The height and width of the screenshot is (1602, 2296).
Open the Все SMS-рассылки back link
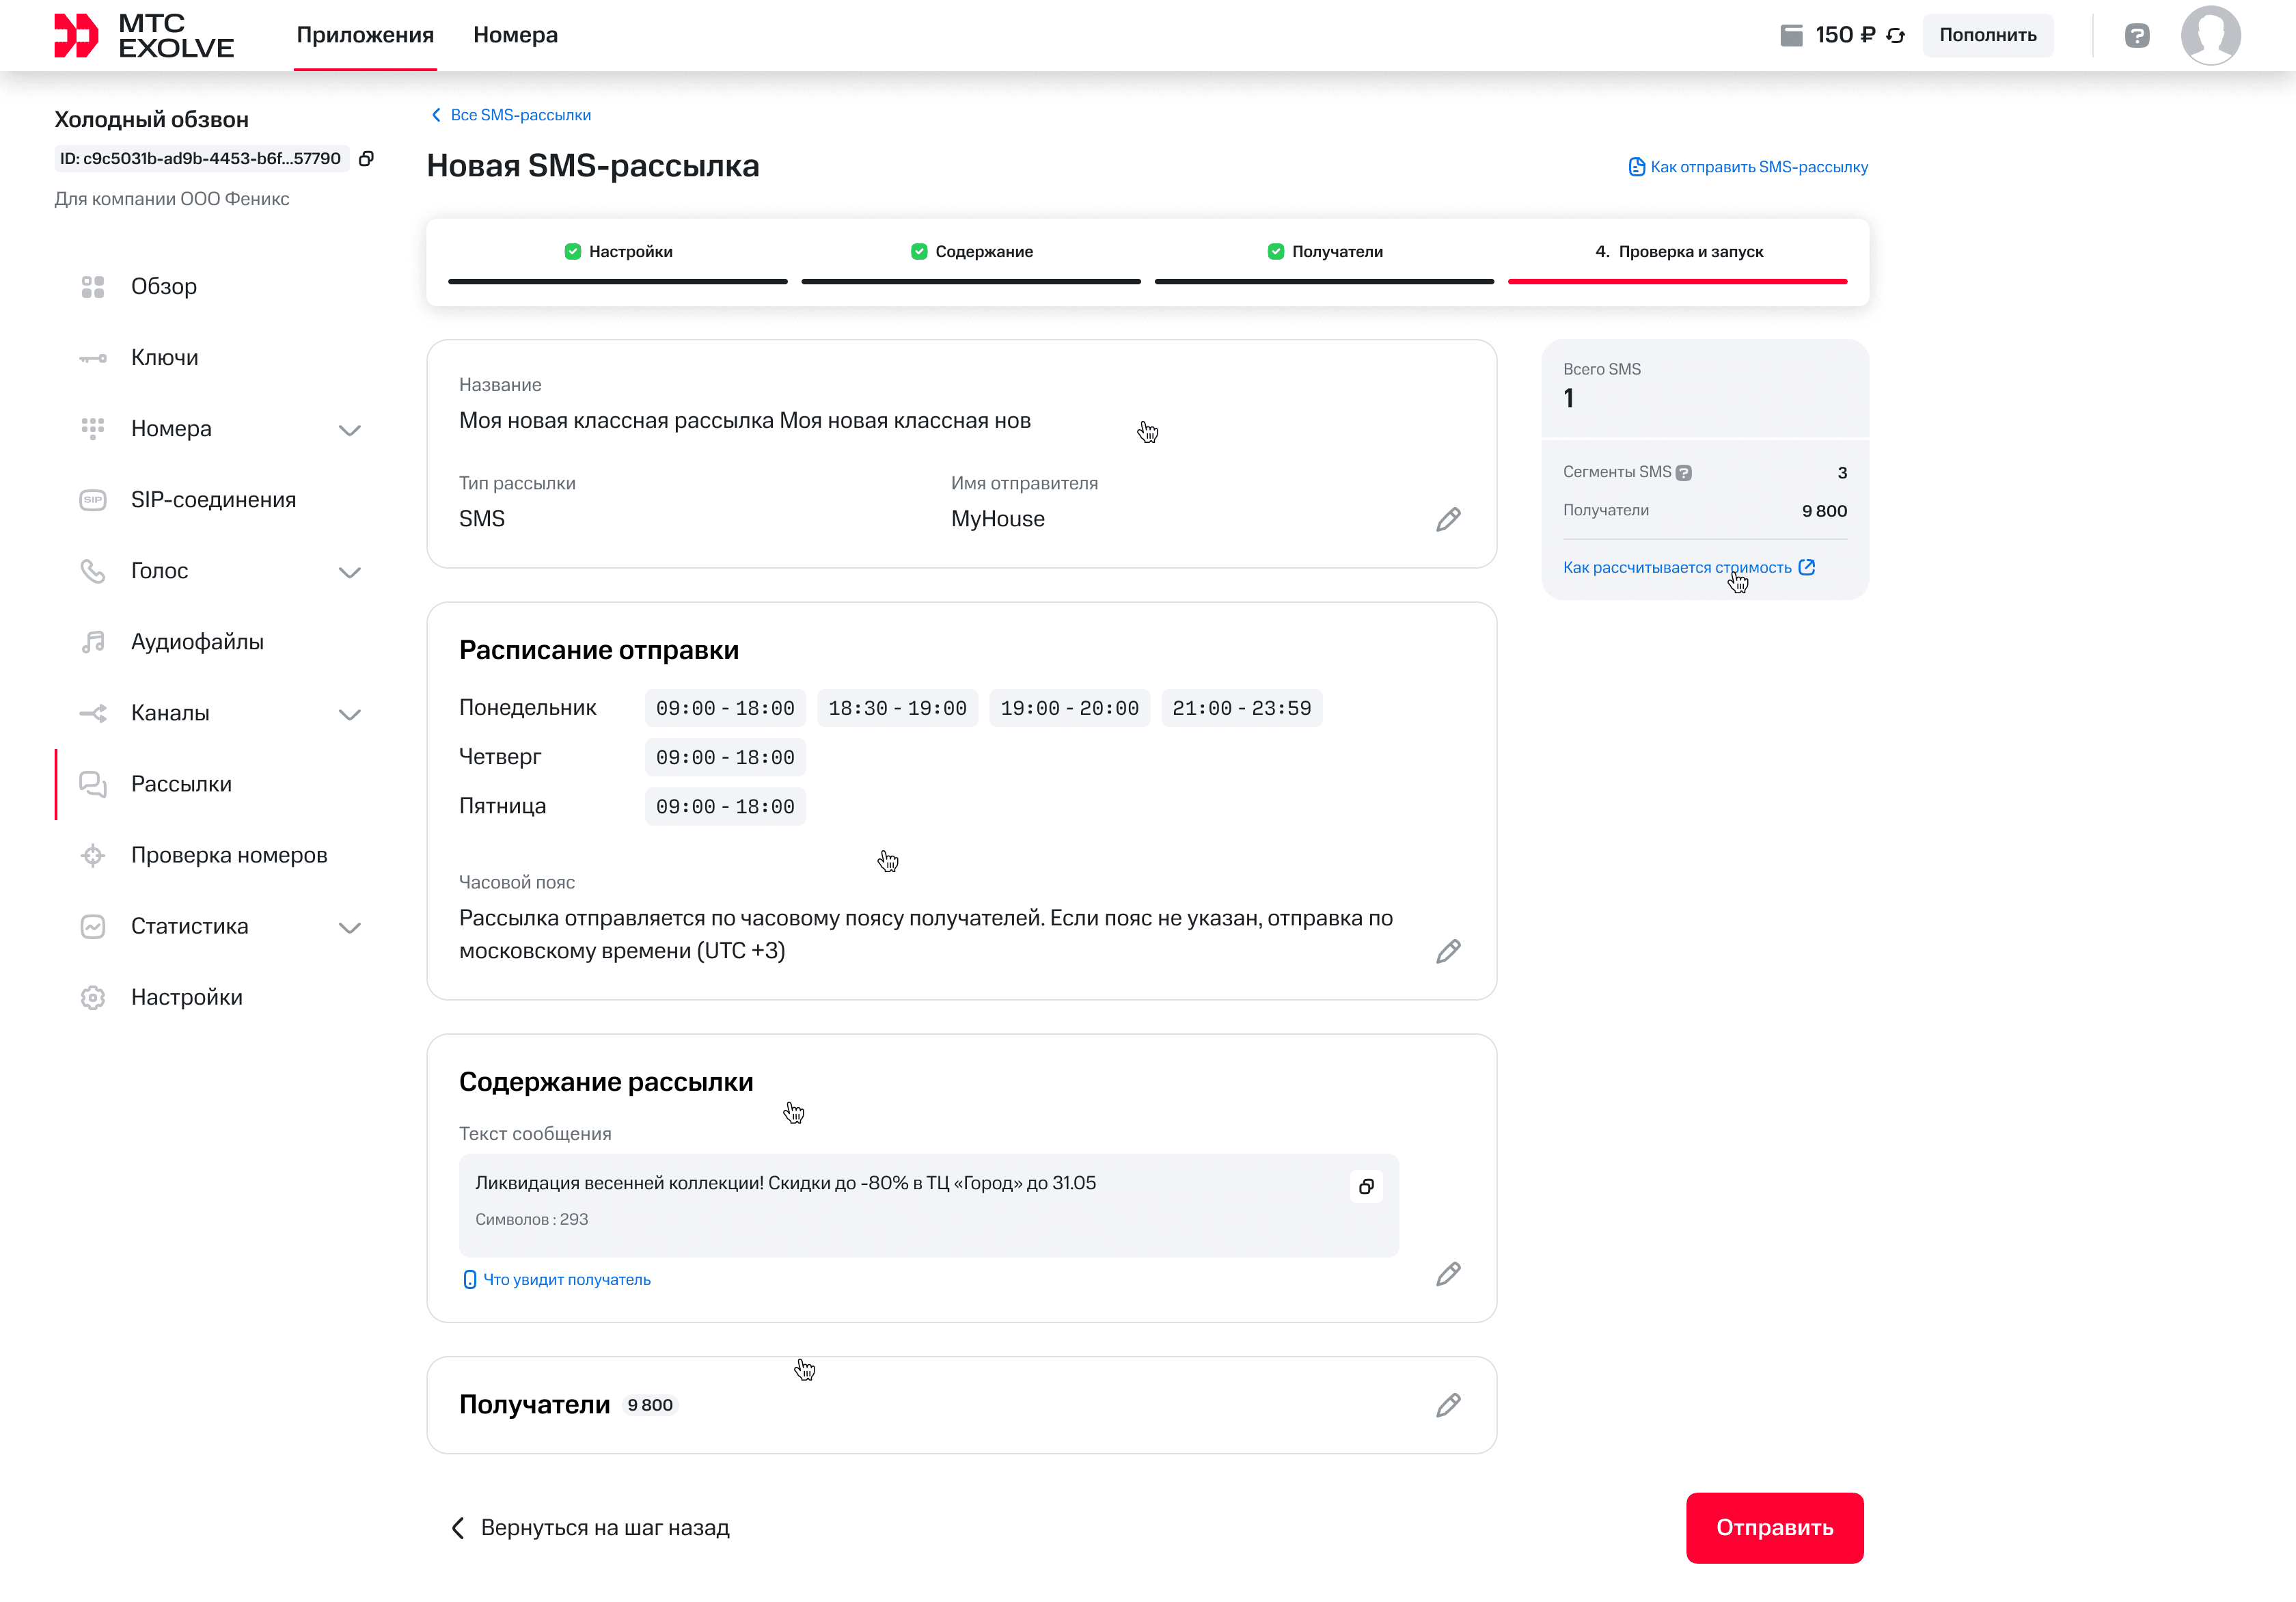click(511, 115)
